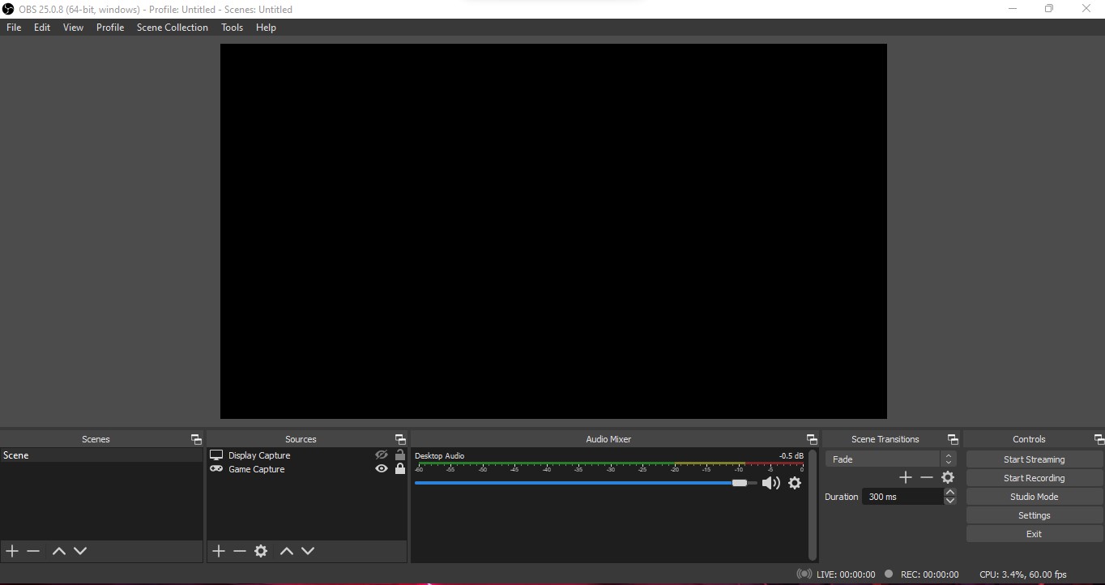This screenshot has height=585, width=1105.
Task: Open the View menu
Action: [x=73, y=28]
